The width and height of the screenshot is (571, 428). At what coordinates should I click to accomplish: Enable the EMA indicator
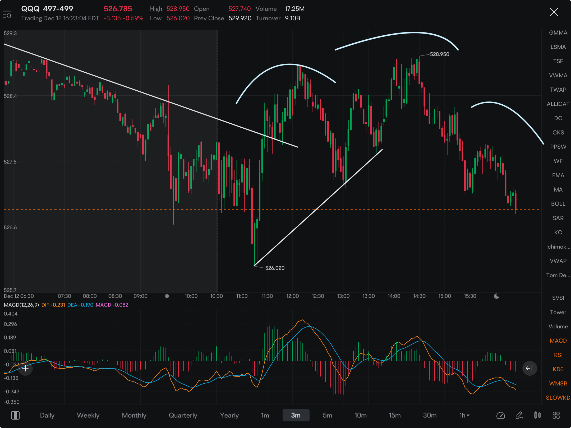coord(558,175)
